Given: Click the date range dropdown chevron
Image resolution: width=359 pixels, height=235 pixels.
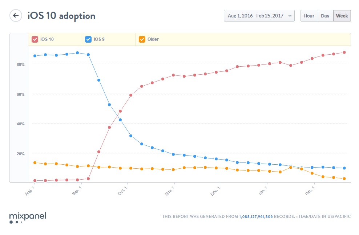Looking at the screenshot, I should coord(290,16).
